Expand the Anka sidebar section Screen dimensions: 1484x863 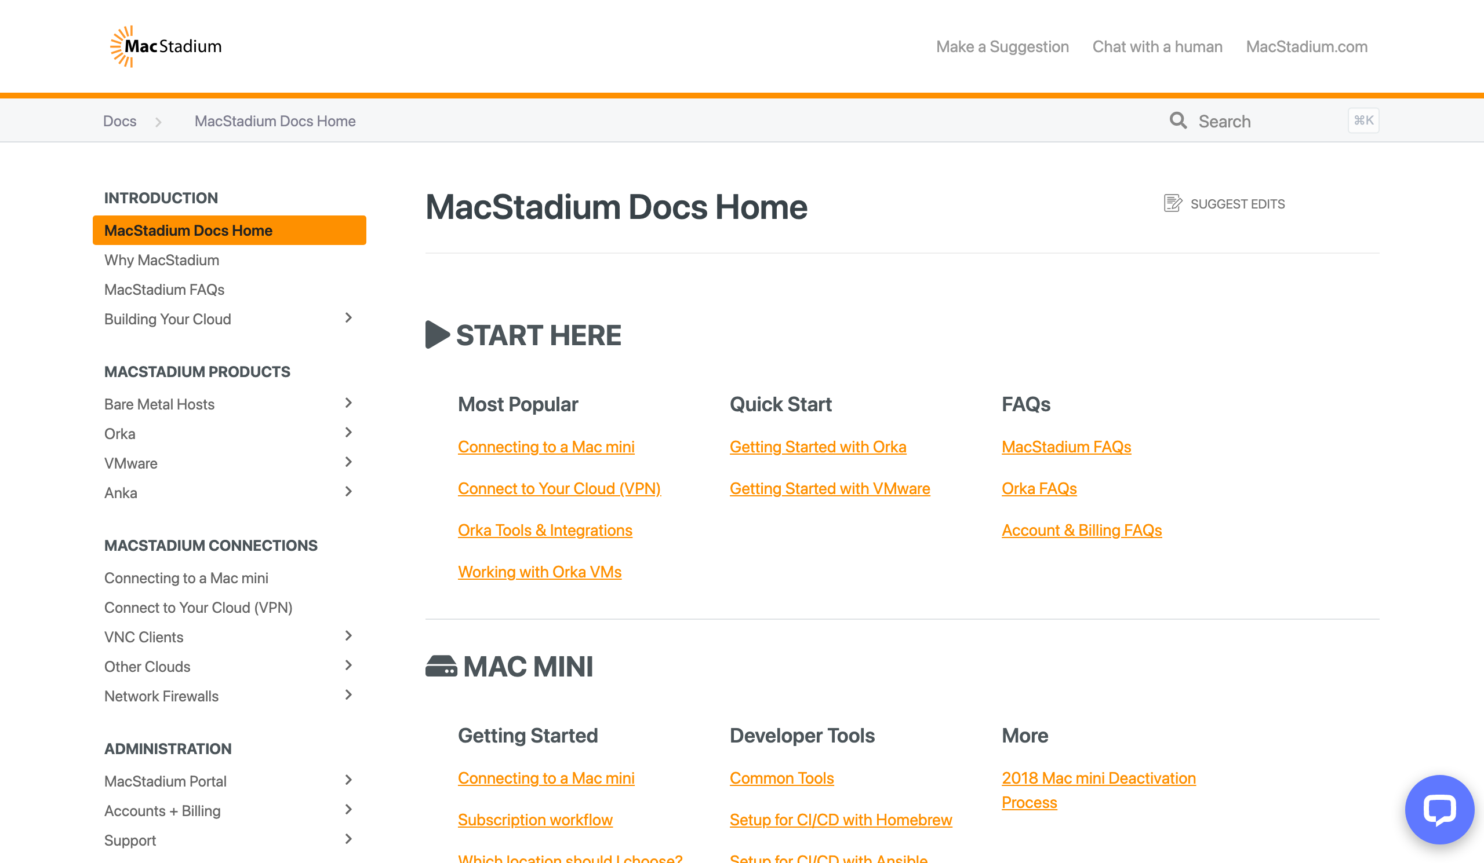[348, 492]
